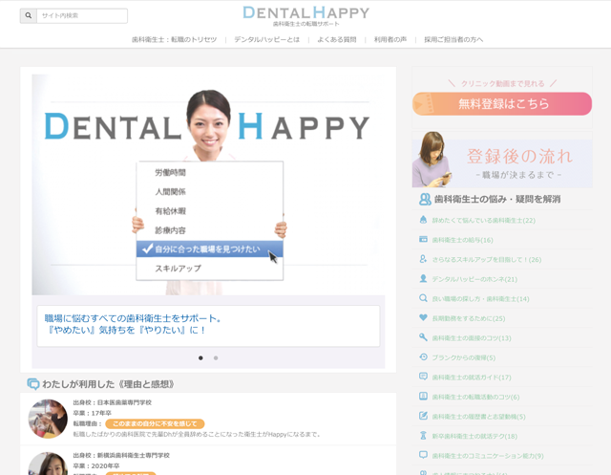Viewport: 611px width, 475px height.
Task: Click text 卒業：2020年卒
Action: [x=96, y=465]
